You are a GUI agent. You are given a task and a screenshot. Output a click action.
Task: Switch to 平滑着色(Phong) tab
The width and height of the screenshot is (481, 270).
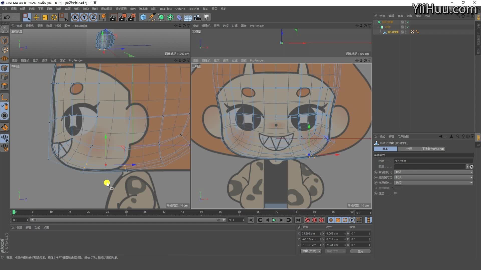(433, 149)
